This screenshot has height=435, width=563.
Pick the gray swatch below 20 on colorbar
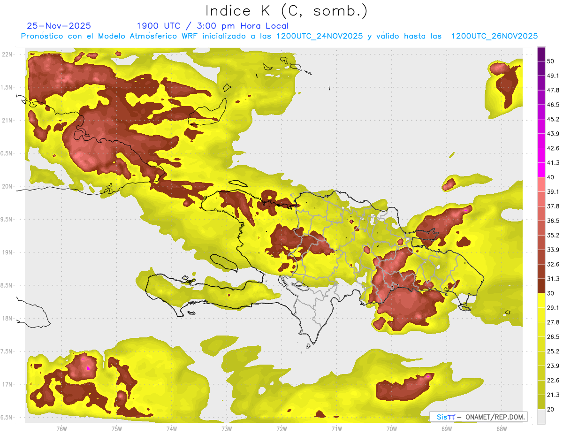(x=541, y=417)
